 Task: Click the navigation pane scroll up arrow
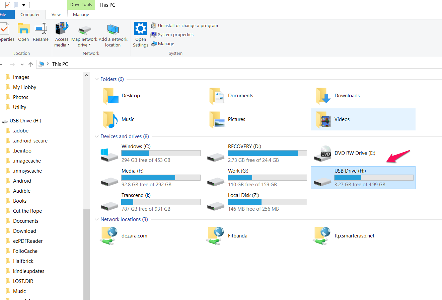(x=87, y=76)
